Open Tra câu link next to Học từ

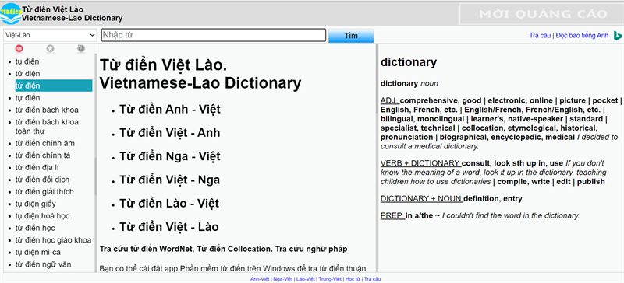373,279
